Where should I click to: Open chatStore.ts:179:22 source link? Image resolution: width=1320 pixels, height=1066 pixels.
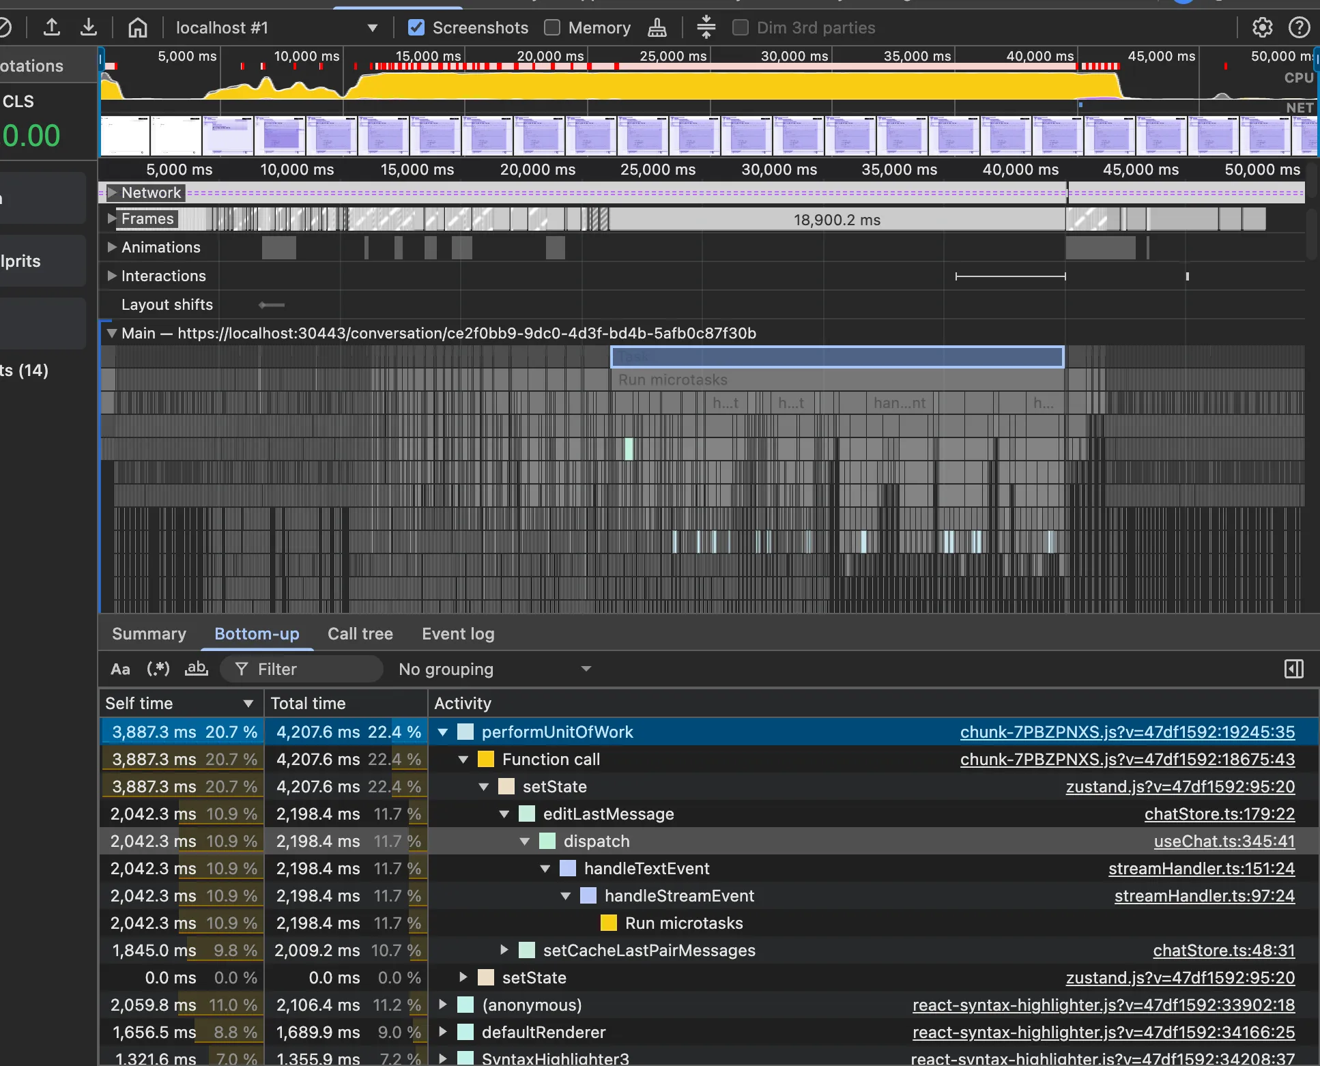[x=1219, y=813]
